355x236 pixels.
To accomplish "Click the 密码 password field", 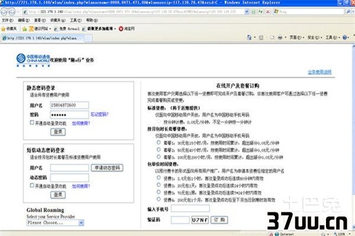I will click(69, 114).
